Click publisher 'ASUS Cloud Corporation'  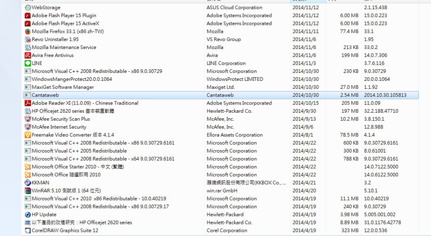pos(235,8)
